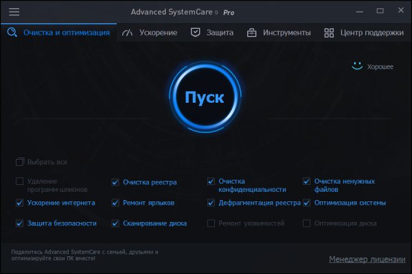Uncheck Очистка реестра
The width and height of the screenshot is (412, 274).
coord(115,182)
